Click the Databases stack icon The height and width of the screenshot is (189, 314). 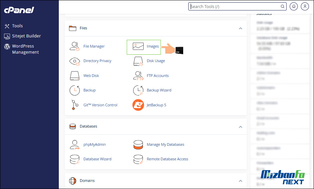pos(72,127)
